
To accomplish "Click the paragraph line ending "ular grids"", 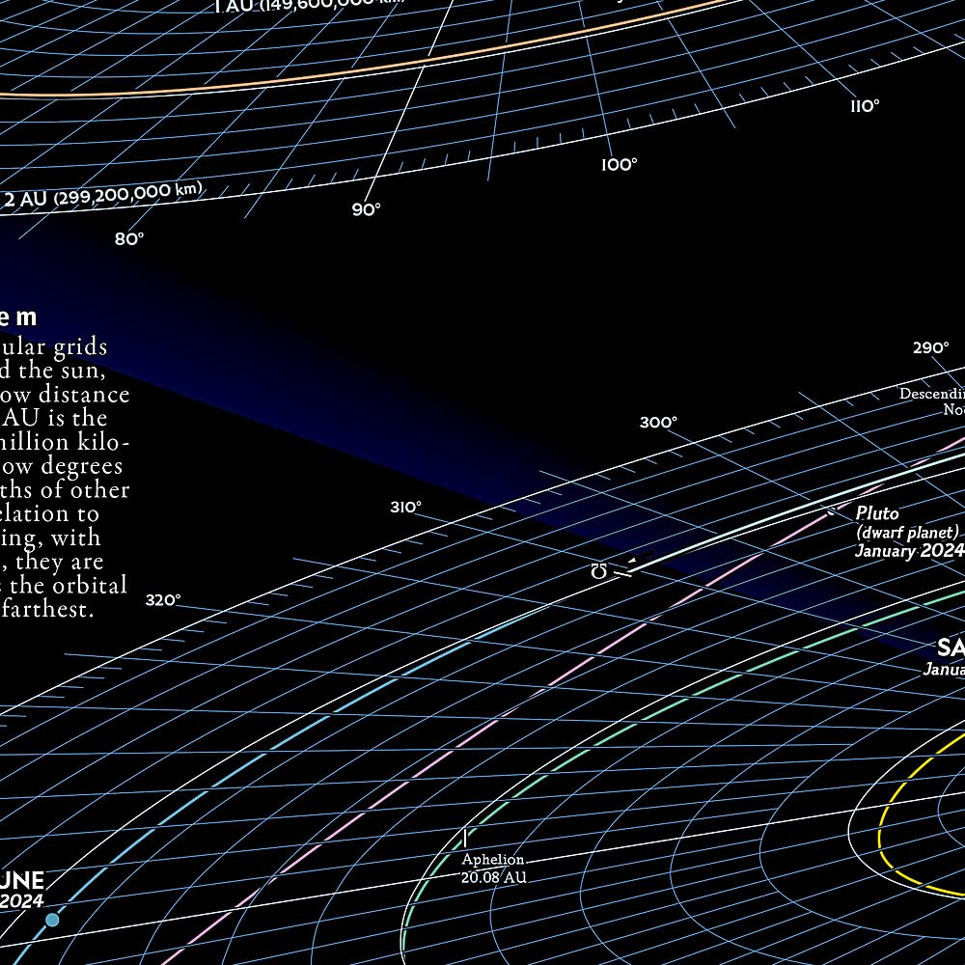I will coord(54,347).
